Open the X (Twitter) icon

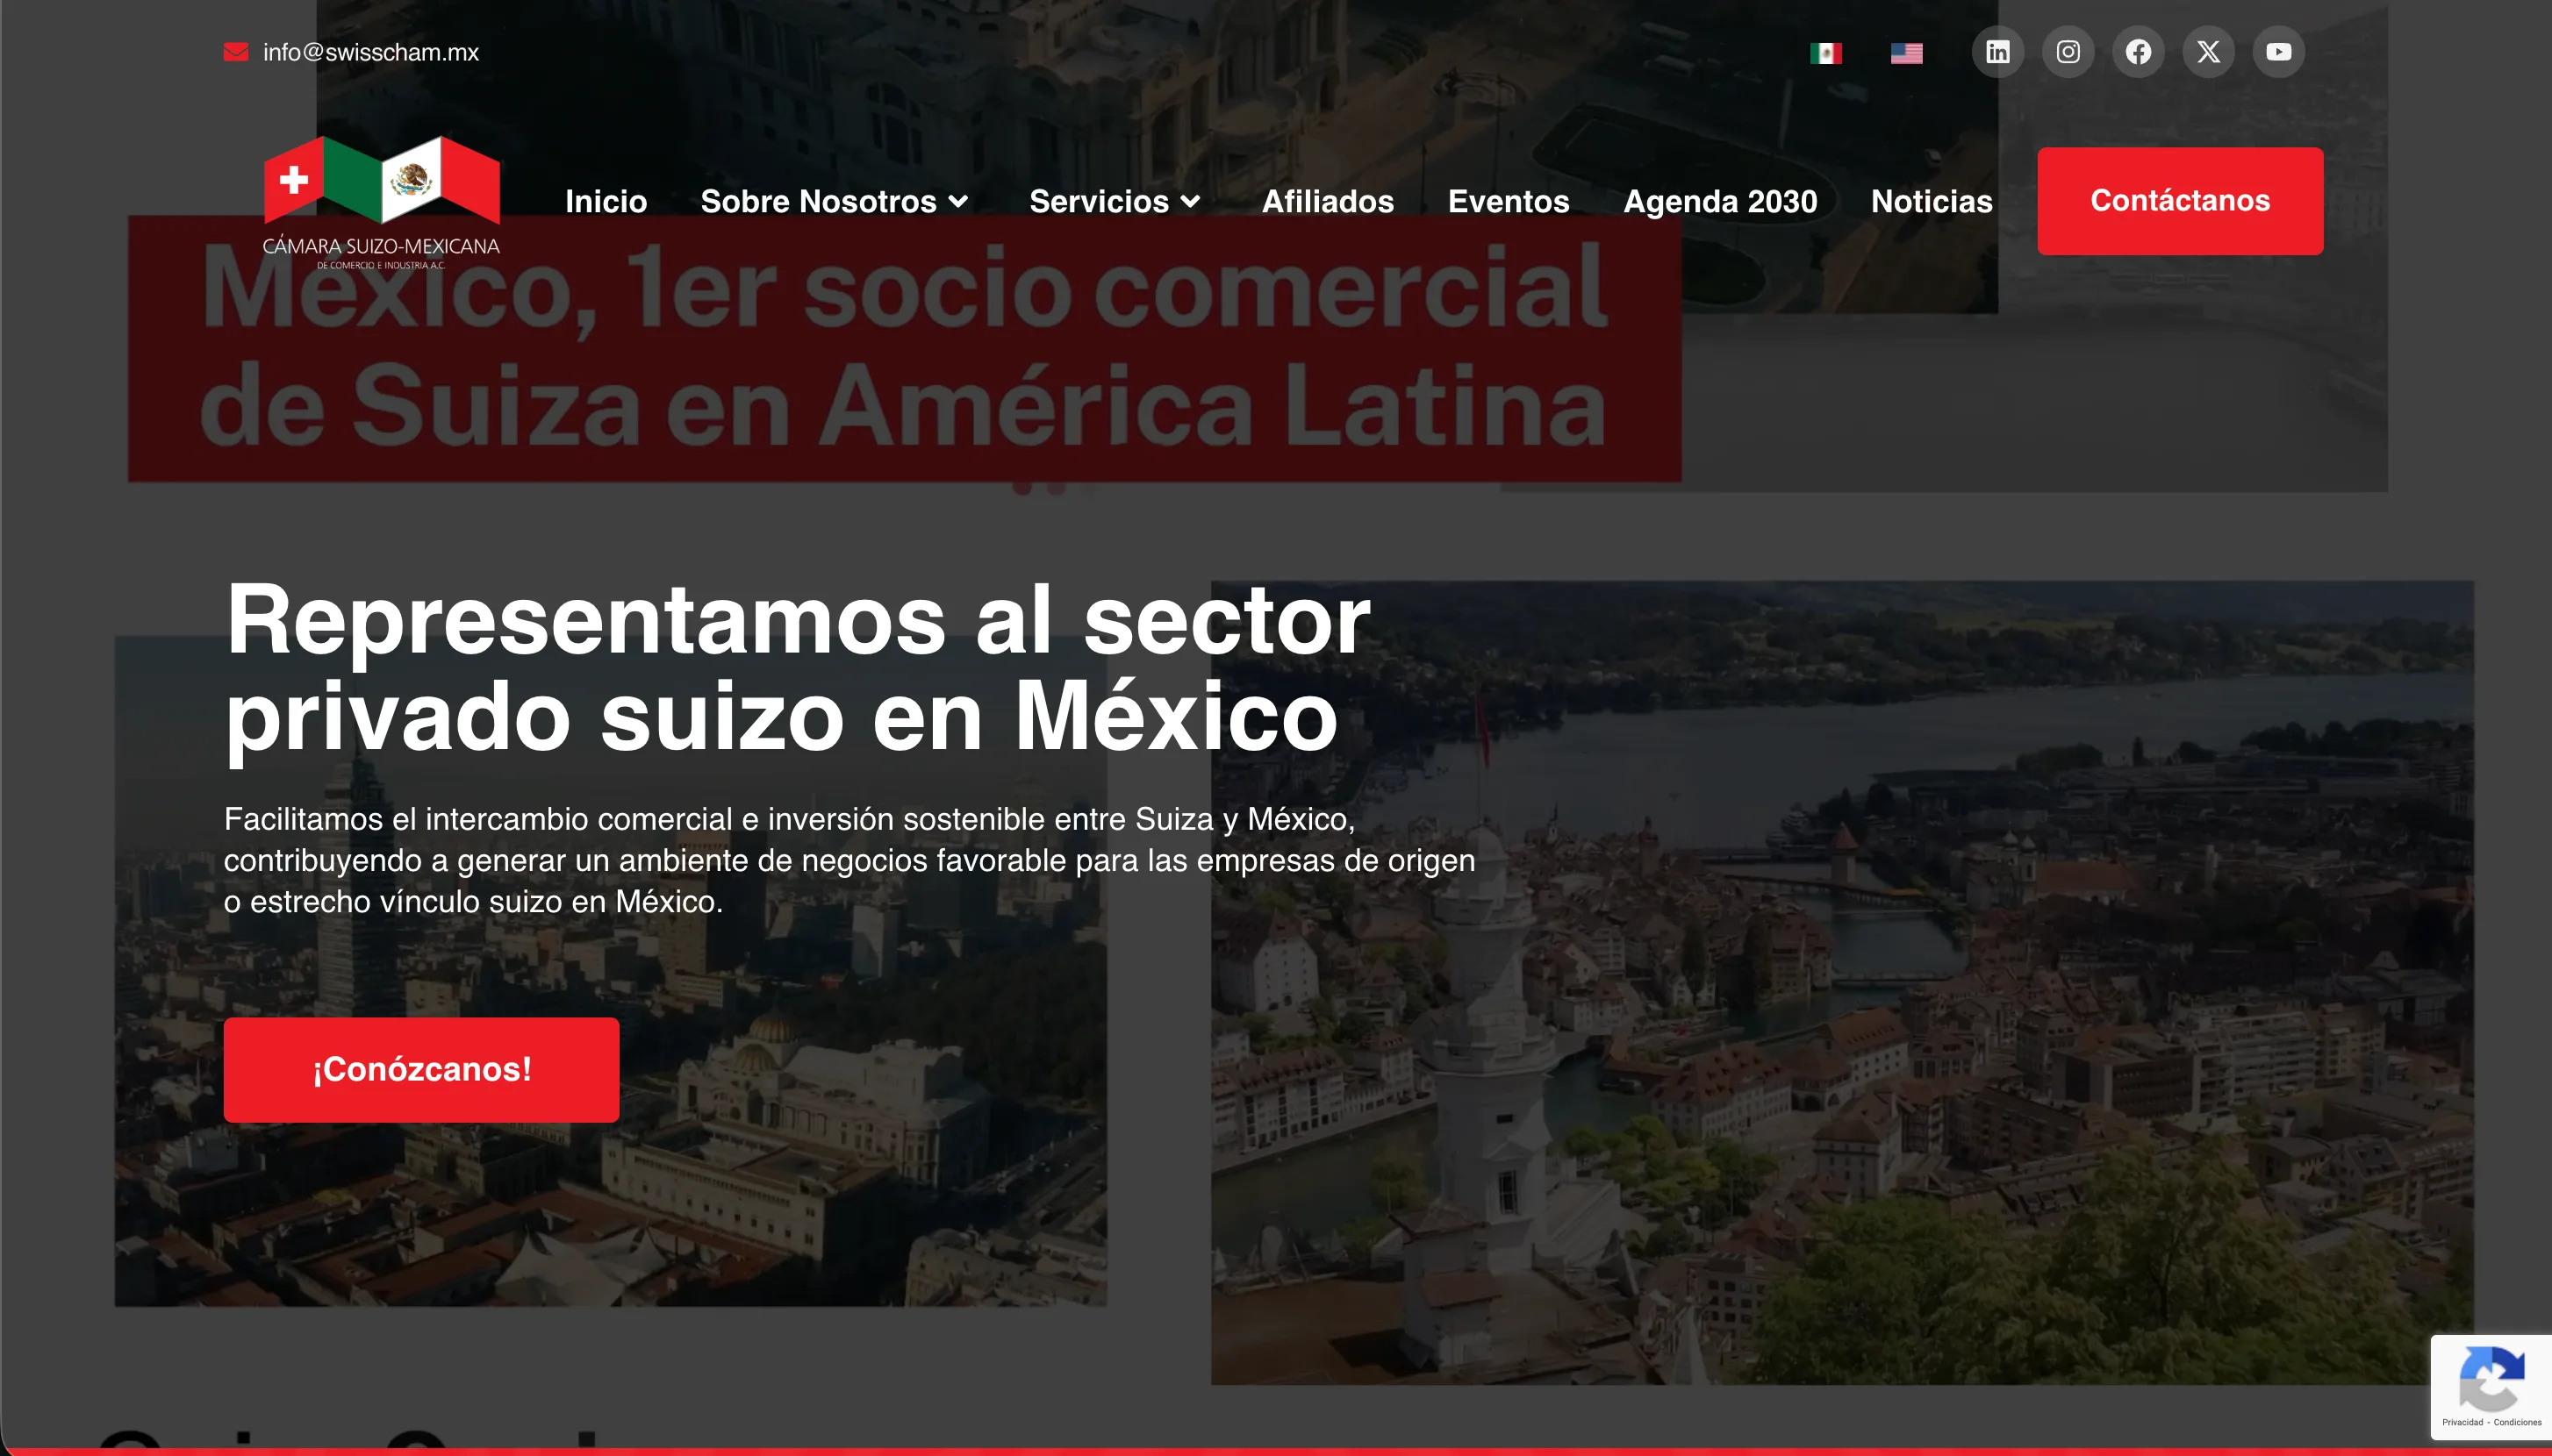2208,52
